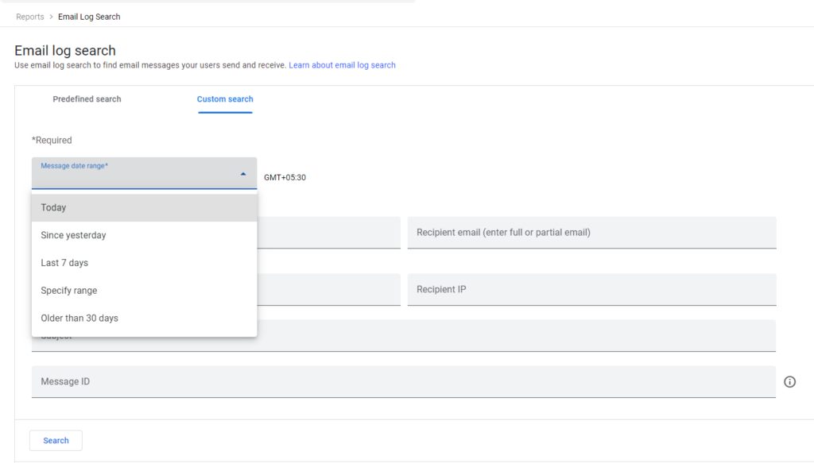This screenshot has width=814, height=463.
Task: Pick Last 7 days date range
Action: click(64, 263)
